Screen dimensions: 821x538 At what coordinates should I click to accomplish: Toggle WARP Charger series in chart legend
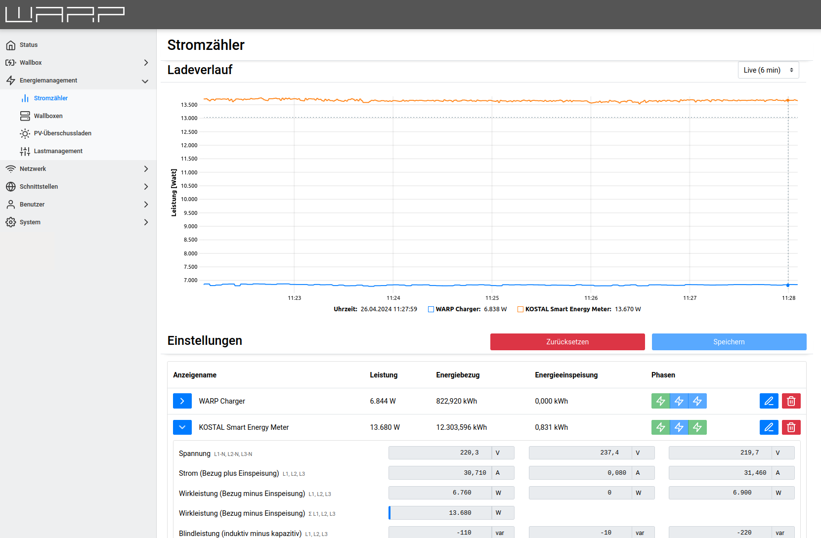(431, 309)
